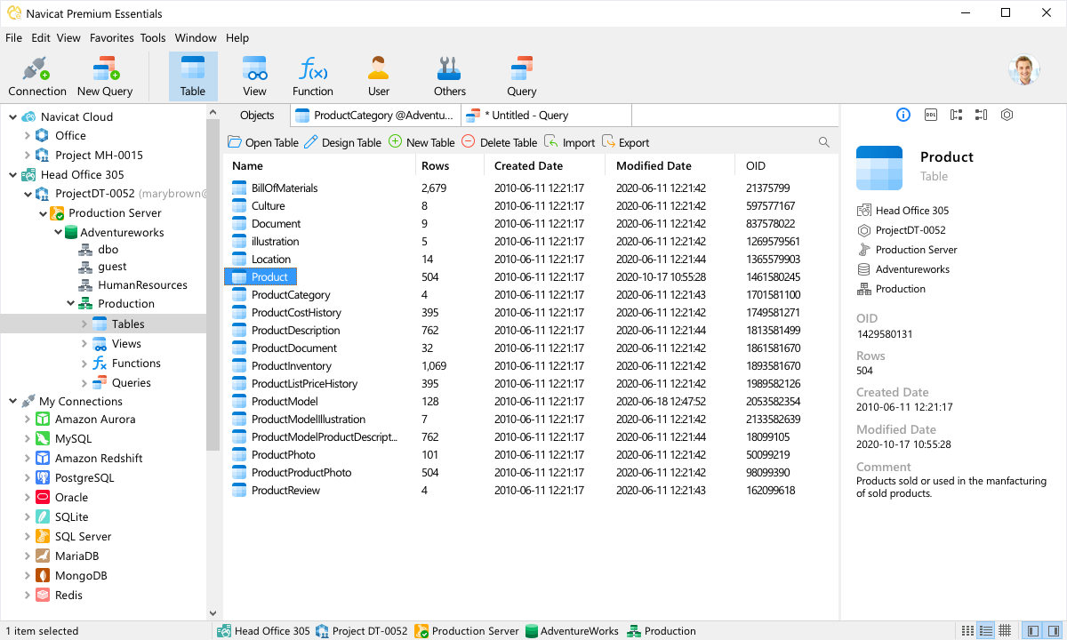Viewport: 1067px width, 640px height.
Task: Open the File menu
Action: (x=13, y=38)
